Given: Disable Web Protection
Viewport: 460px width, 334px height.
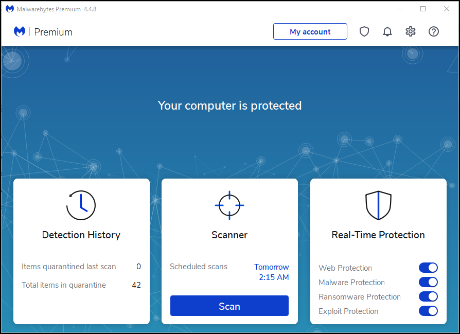Looking at the screenshot, I should pyautogui.click(x=428, y=268).
